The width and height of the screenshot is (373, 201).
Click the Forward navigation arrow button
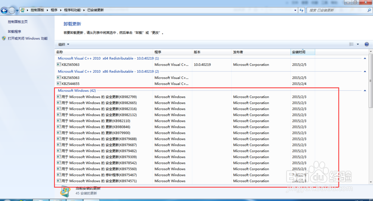click(x=12, y=10)
